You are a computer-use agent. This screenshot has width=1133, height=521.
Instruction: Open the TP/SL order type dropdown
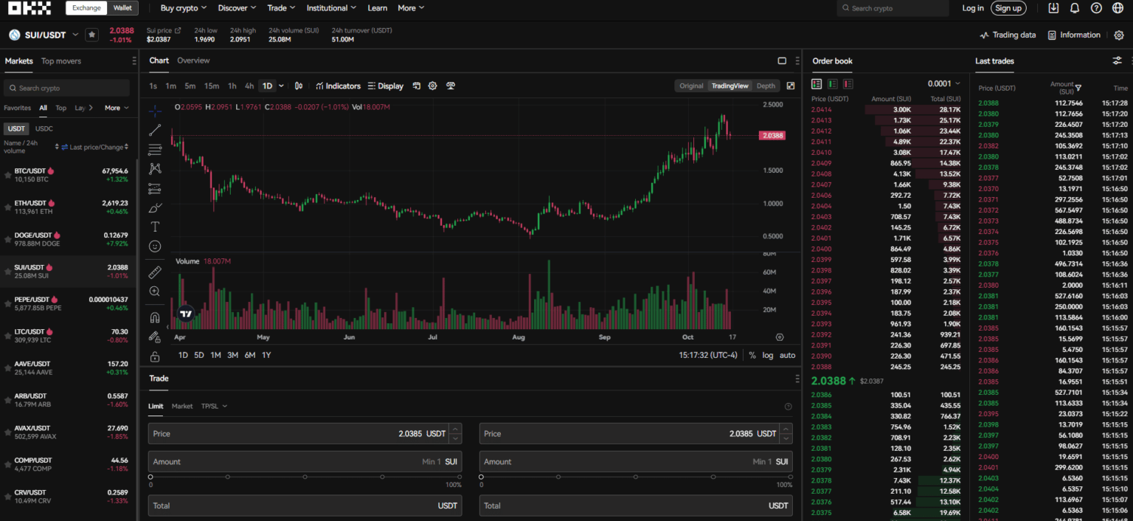pyautogui.click(x=214, y=406)
